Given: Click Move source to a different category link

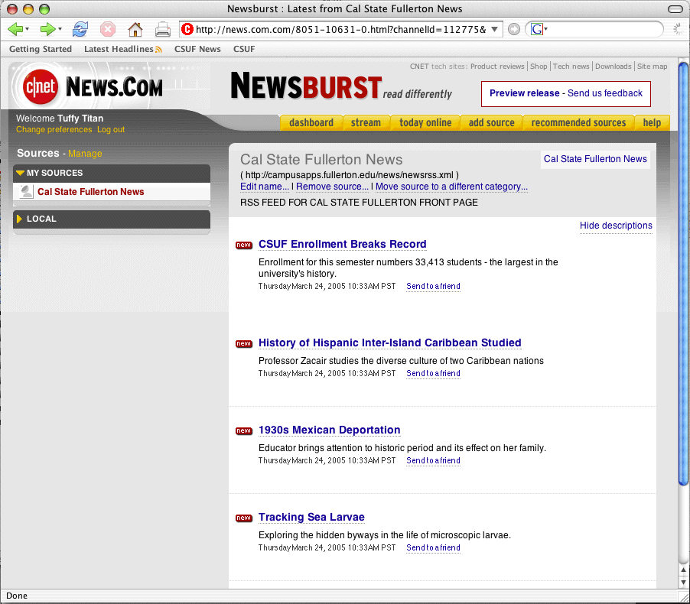Looking at the screenshot, I should click(x=451, y=187).
